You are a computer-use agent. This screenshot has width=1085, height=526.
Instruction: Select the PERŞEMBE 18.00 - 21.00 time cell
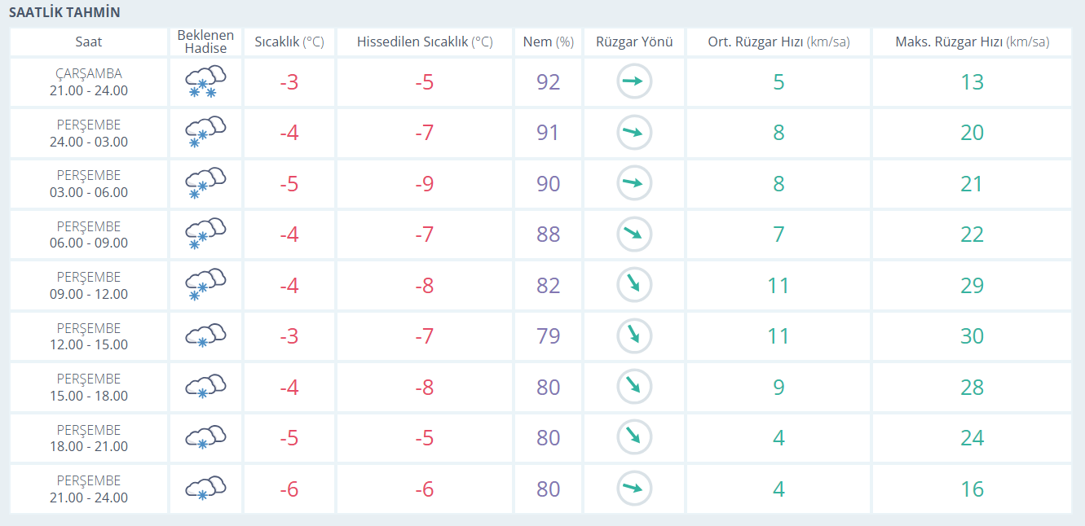click(89, 438)
